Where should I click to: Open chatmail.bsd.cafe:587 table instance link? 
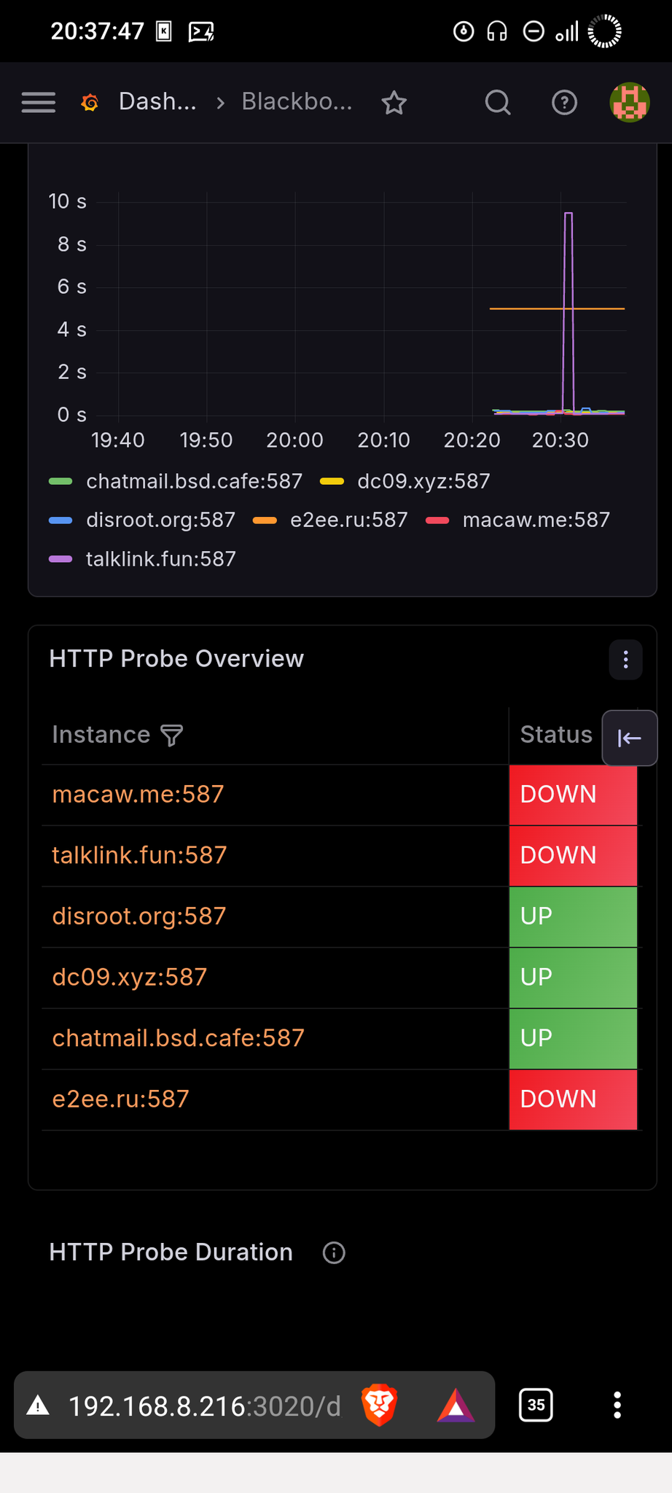[178, 1038]
